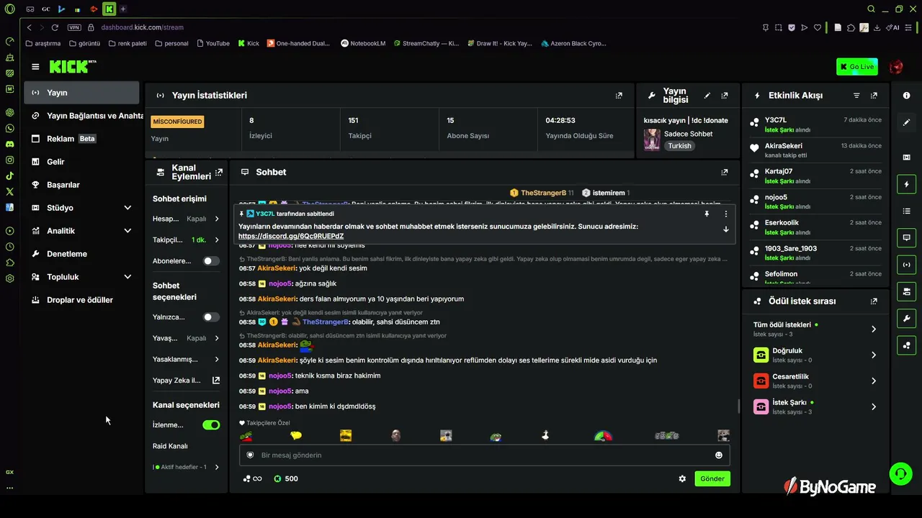Screen dimensions: 922x518
Task: Open pinned message three-dot options
Action: tap(725, 214)
